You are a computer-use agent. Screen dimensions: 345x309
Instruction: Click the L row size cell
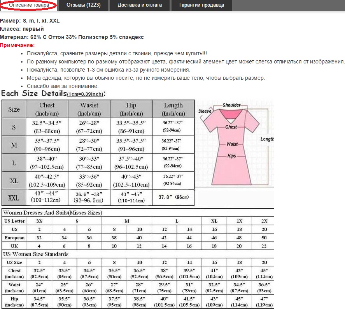[14, 163]
